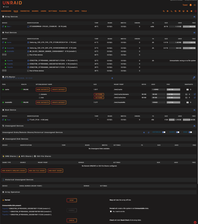The image size is (198, 224).
Task: Click Add Root Share button
Action: click(x=55, y=171)
